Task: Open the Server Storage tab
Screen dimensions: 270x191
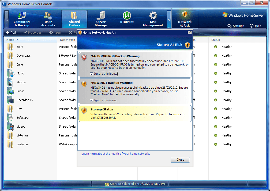Action: tap(101, 19)
